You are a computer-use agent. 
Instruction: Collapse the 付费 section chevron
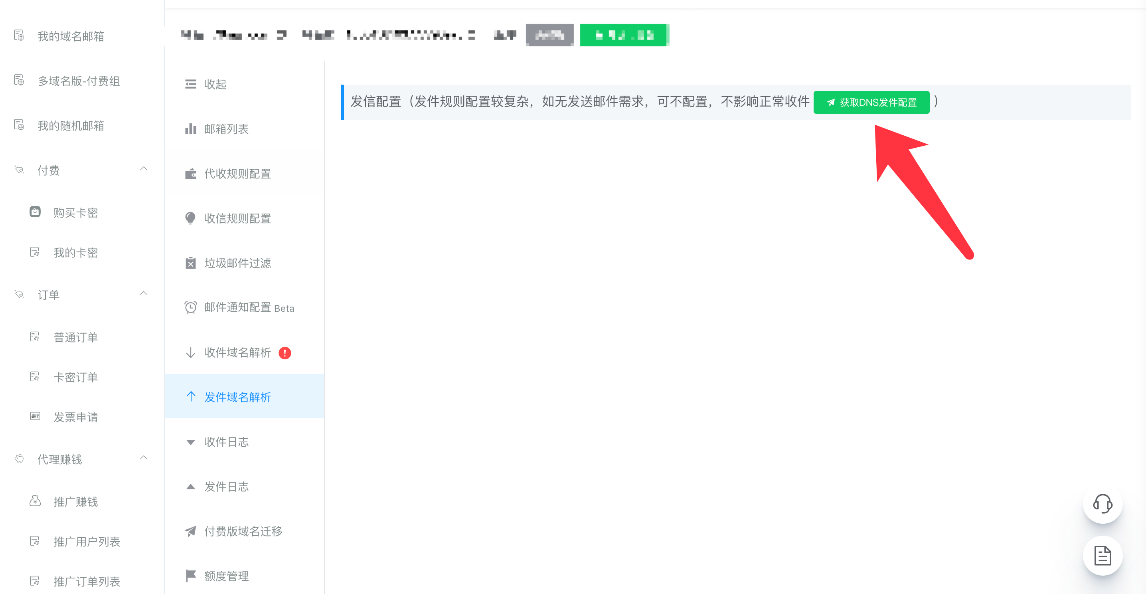coord(143,169)
